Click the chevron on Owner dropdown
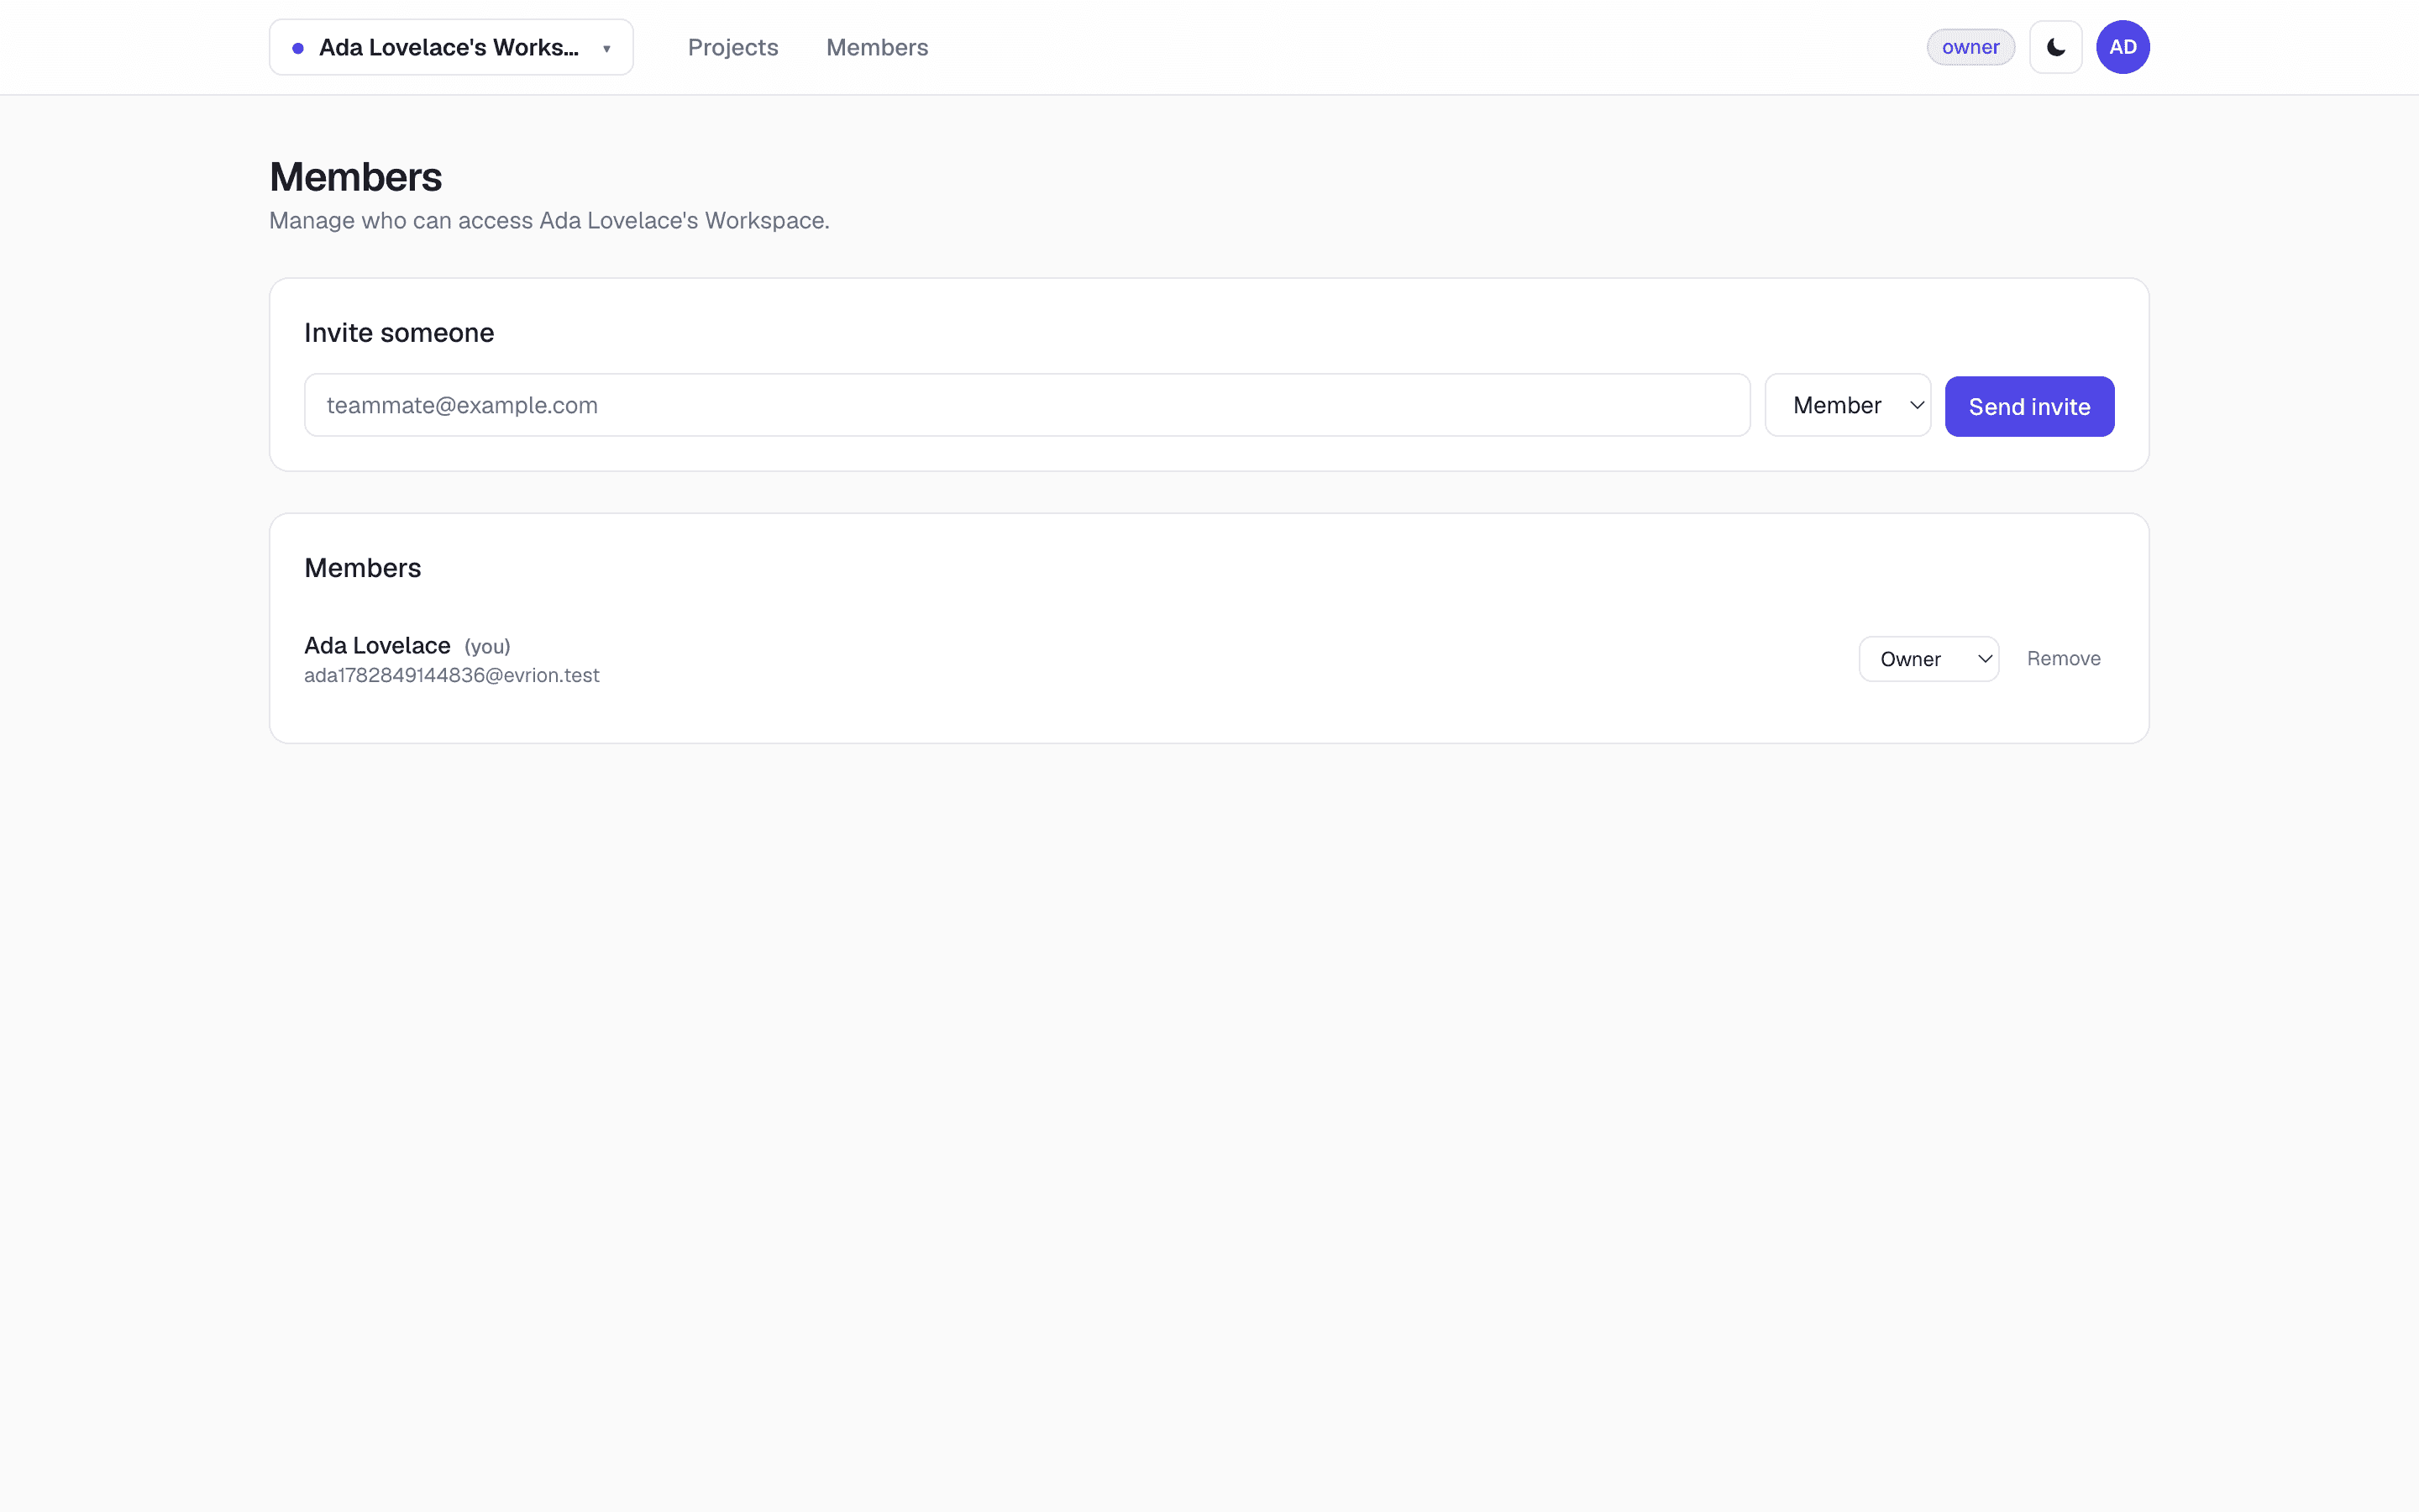The width and height of the screenshot is (2419, 1512). pyautogui.click(x=1986, y=659)
